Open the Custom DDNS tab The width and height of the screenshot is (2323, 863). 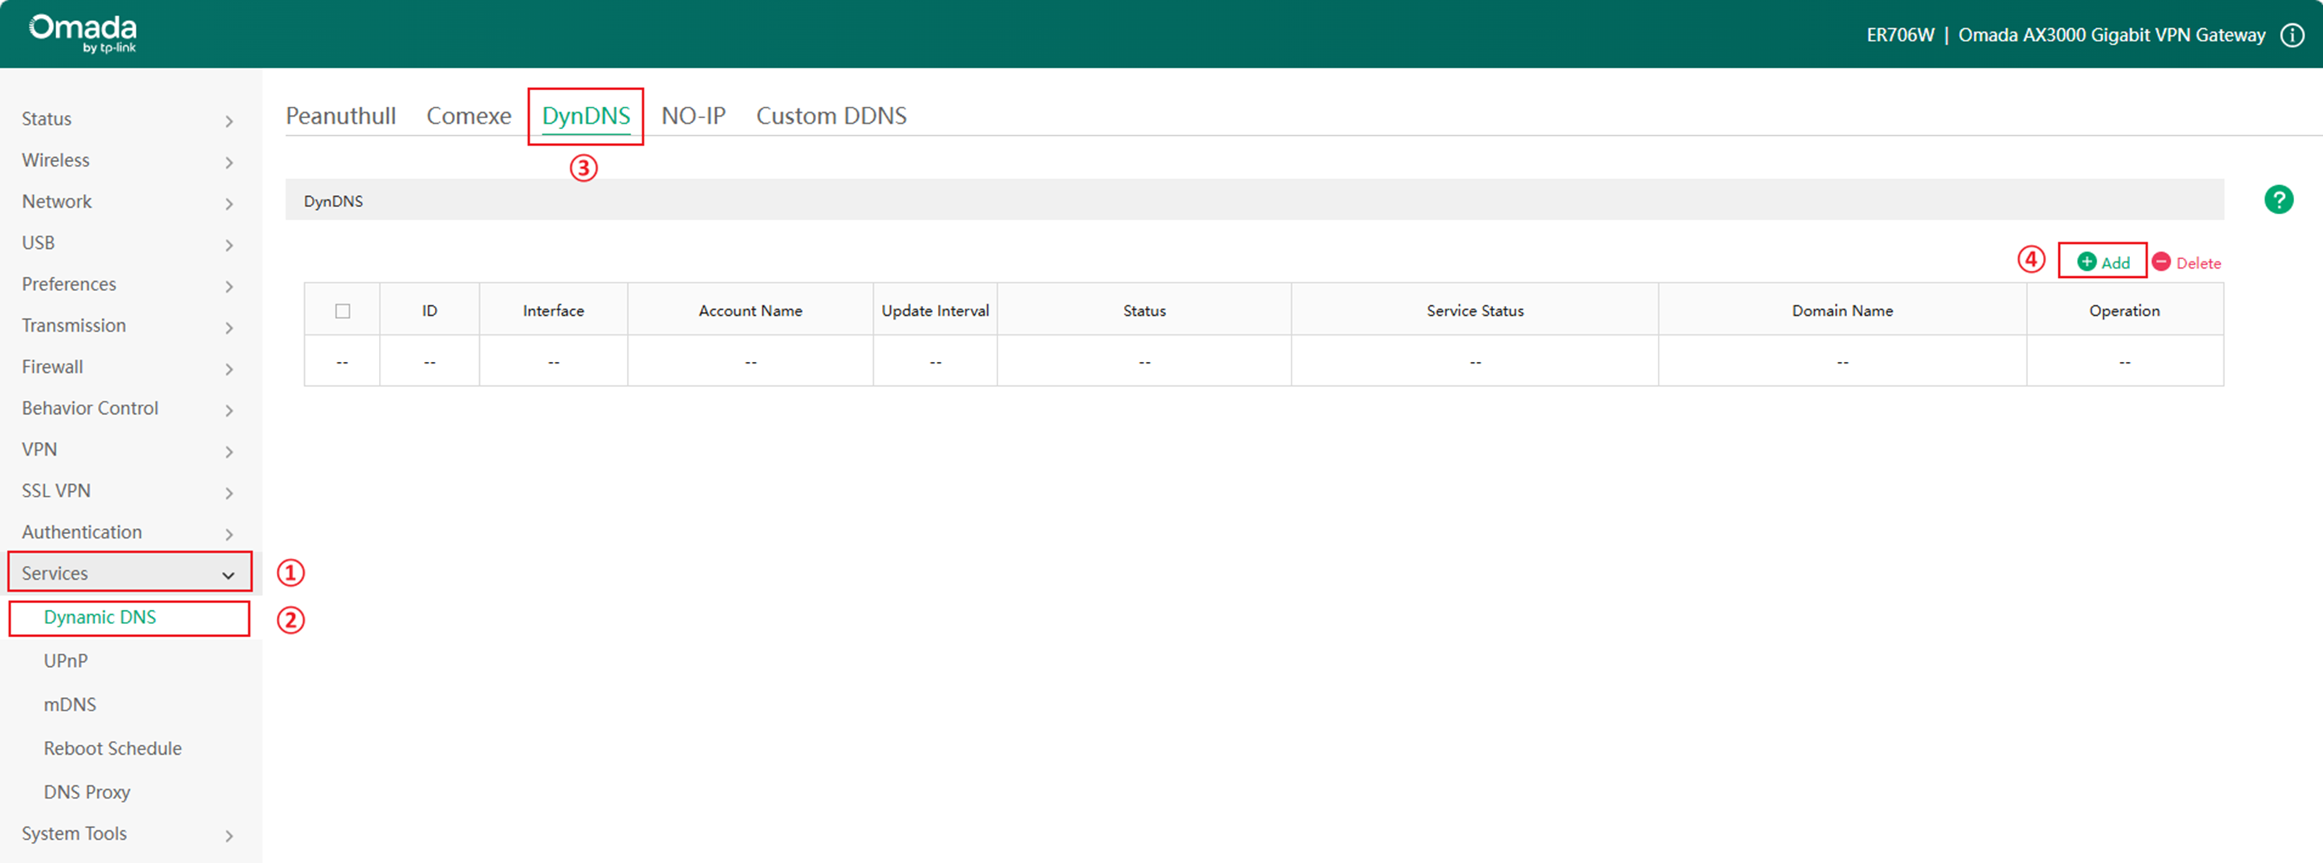click(x=831, y=114)
